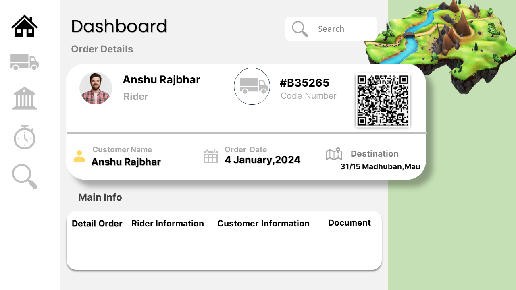Screen dimensions: 516x290
Task: Open the delivery truck sidebar icon
Action: click(25, 62)
